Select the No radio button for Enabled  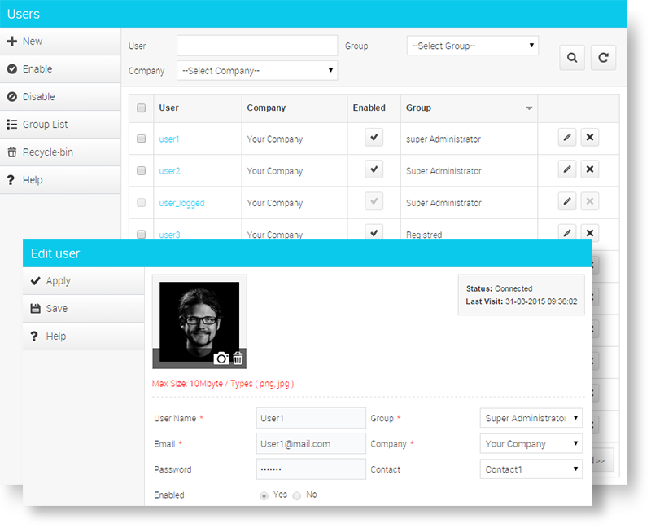[297, 495]
